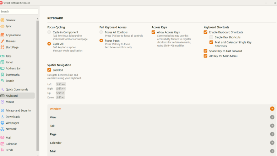Click the Down spatial navigation shortcut field

point(60,97)
